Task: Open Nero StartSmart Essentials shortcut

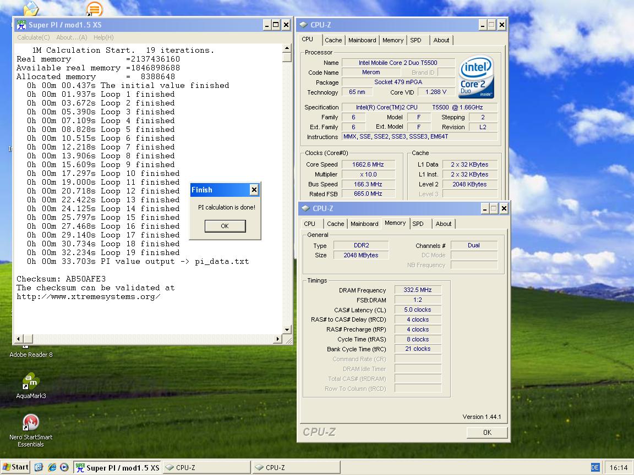Action: (31, 431)
